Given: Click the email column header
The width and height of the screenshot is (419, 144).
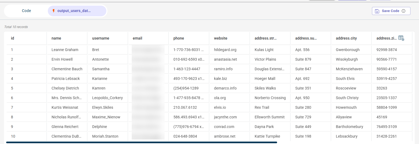Looking at the screenshot, I should click(x=137, y=38).
